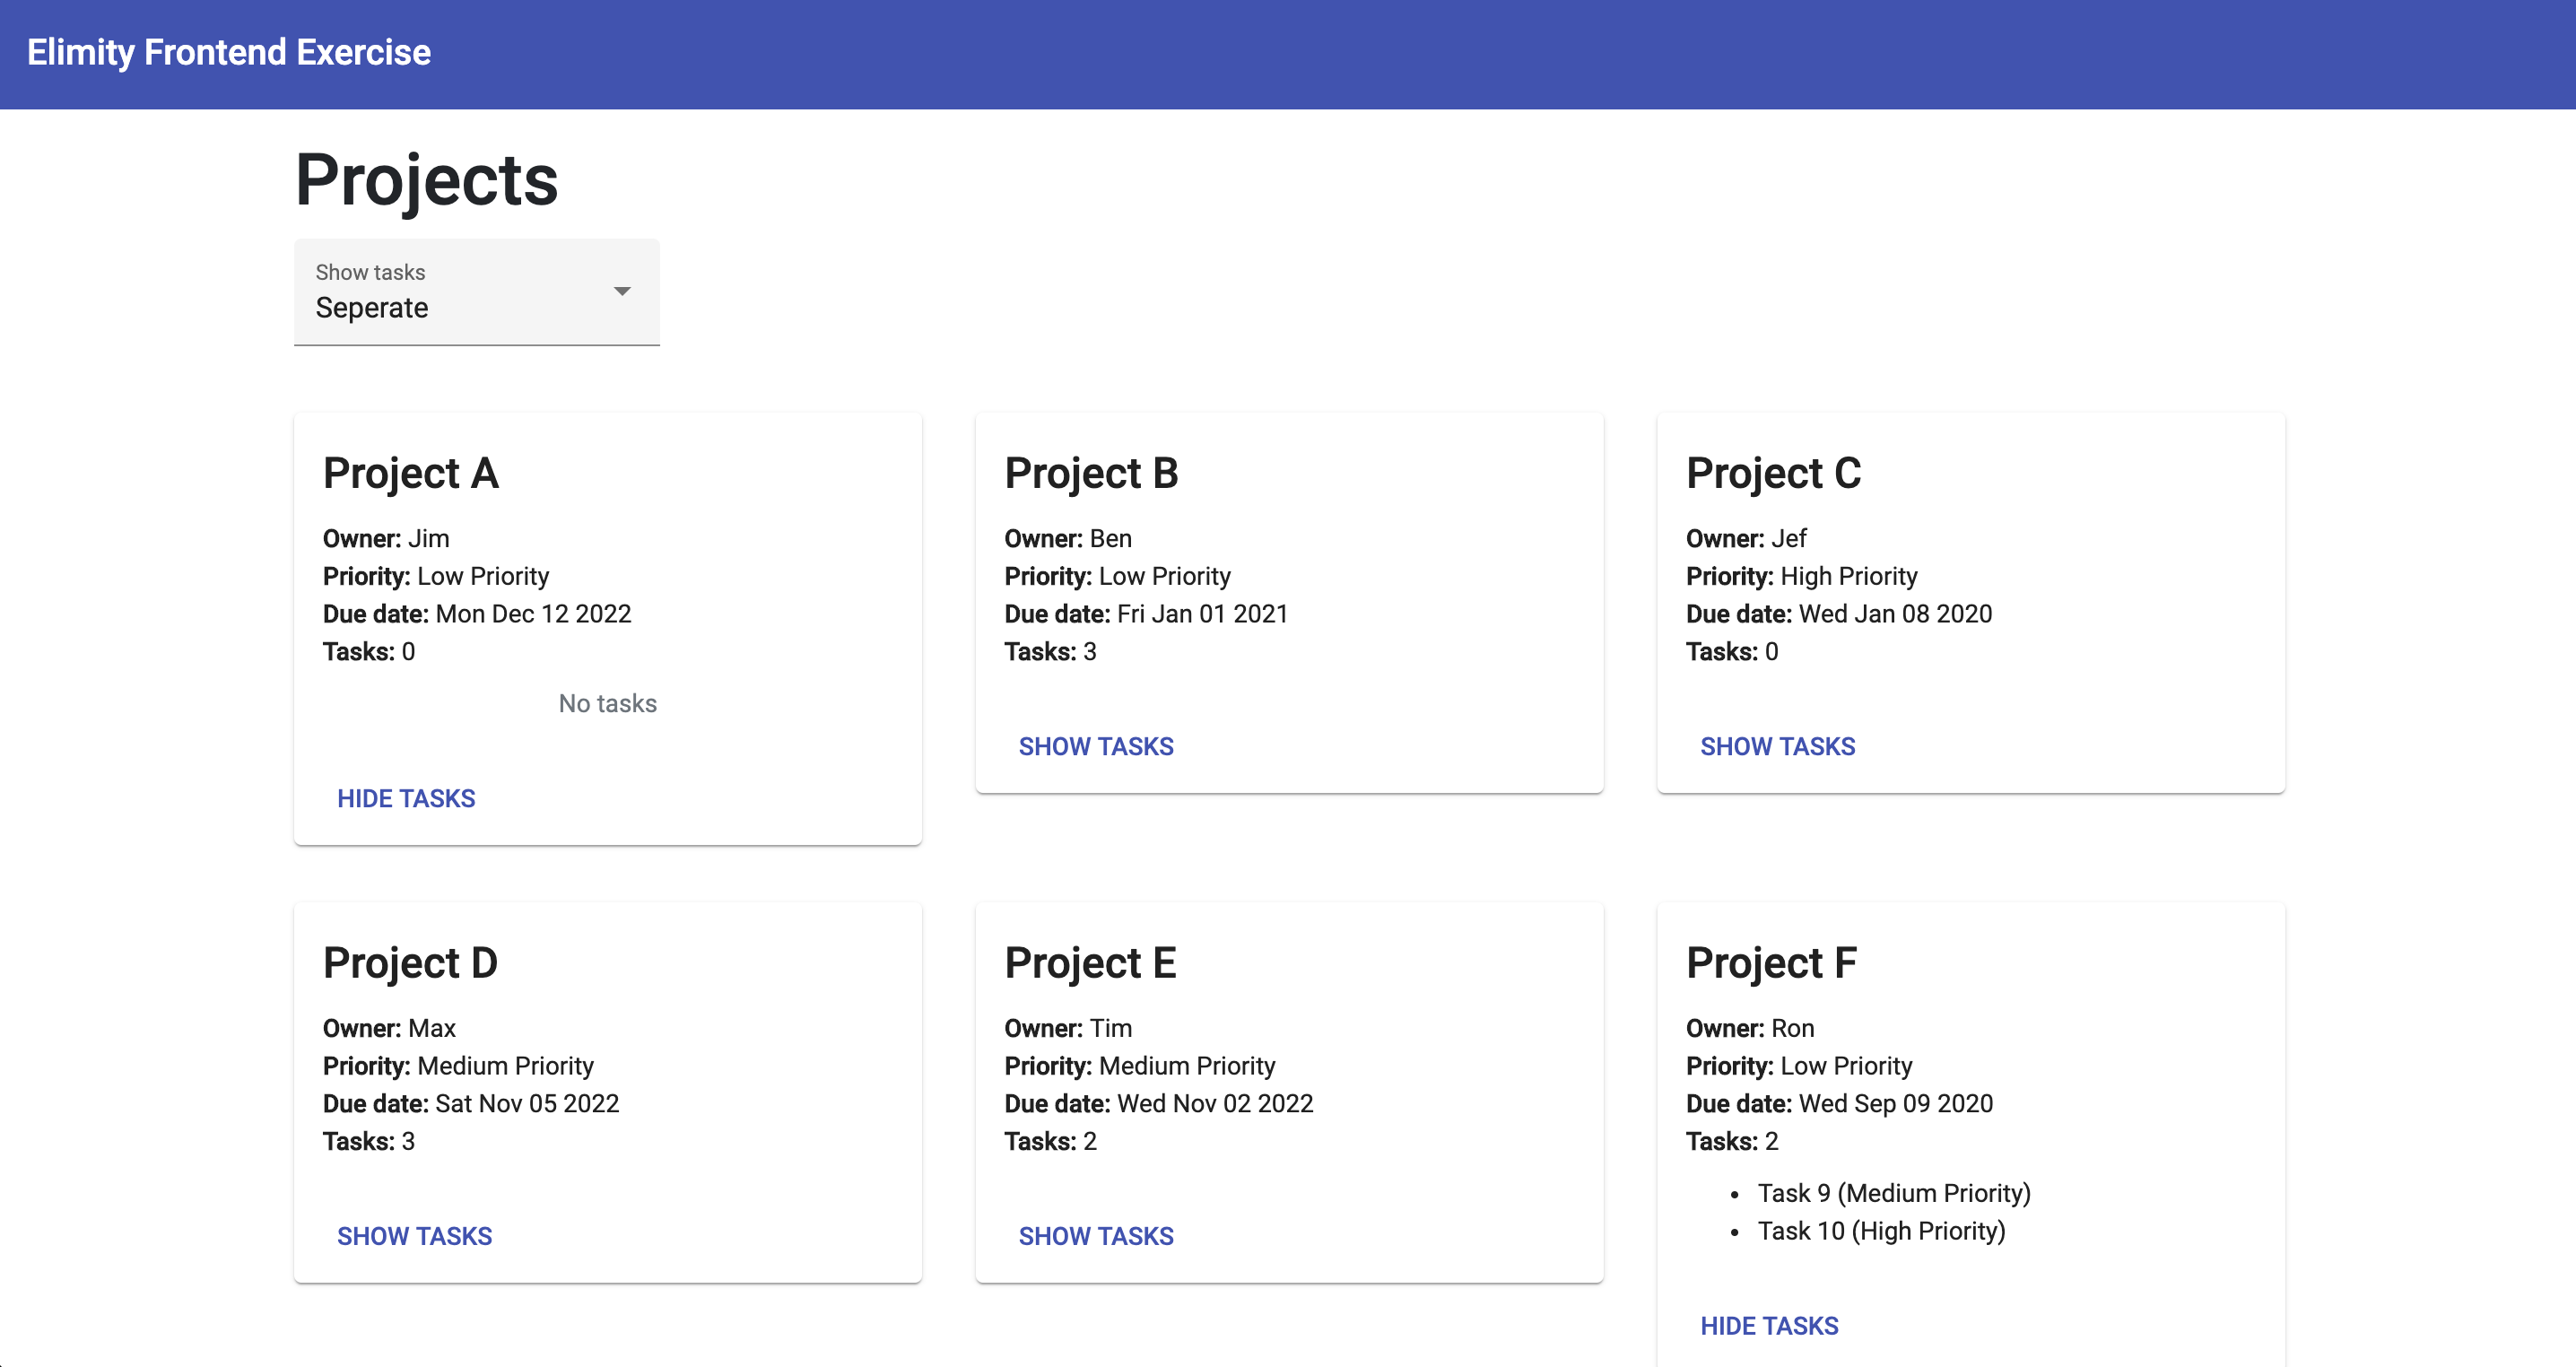The image size is (2576, 1367).
Task: Select the Project C card title
Action: (x=1773, y=473)
